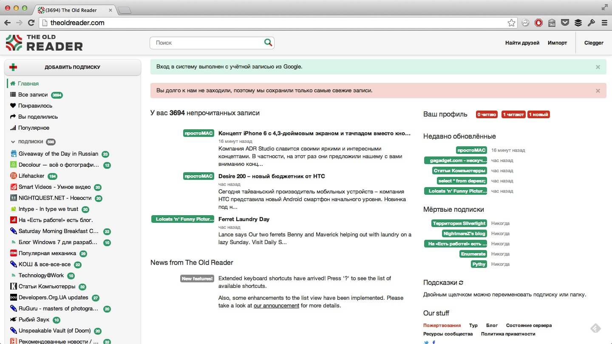Click Pythy dead subscription tag
The width and height of the screenshot is (612, 344).
pos(479,264)
